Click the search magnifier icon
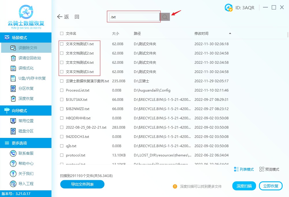289x197 pixels. pos(165,17)
